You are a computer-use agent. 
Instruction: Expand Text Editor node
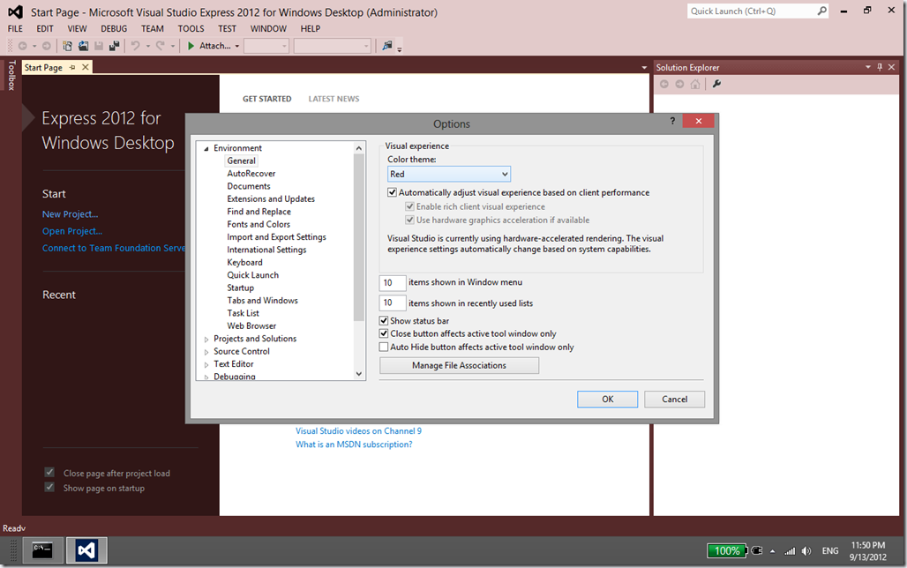(206, 365)
